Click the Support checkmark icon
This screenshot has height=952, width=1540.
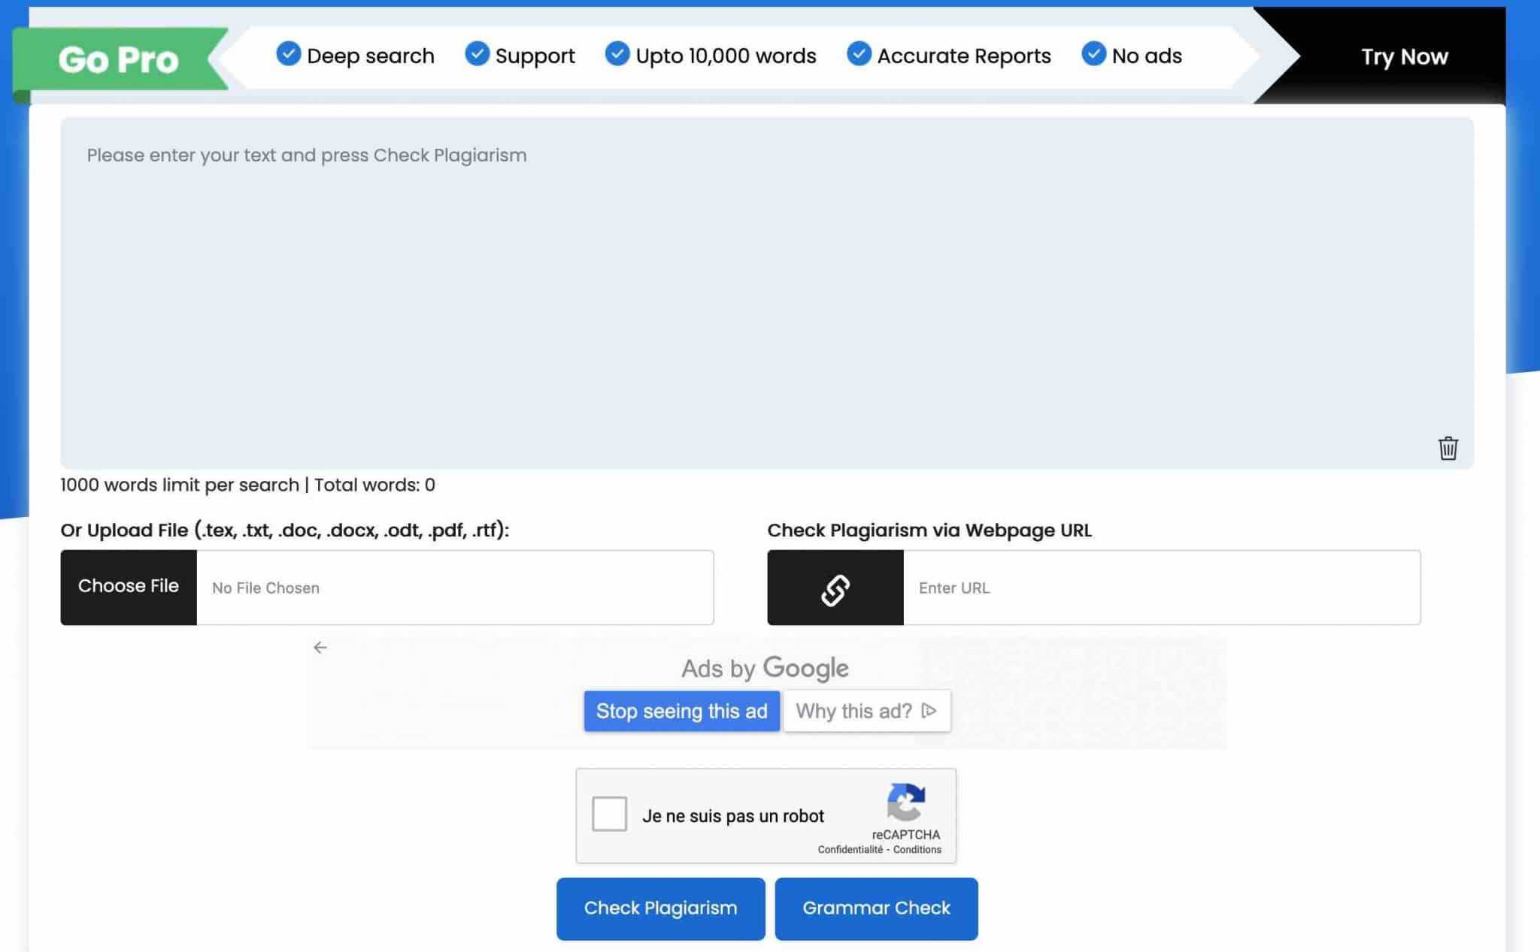(x=477, y=54)
